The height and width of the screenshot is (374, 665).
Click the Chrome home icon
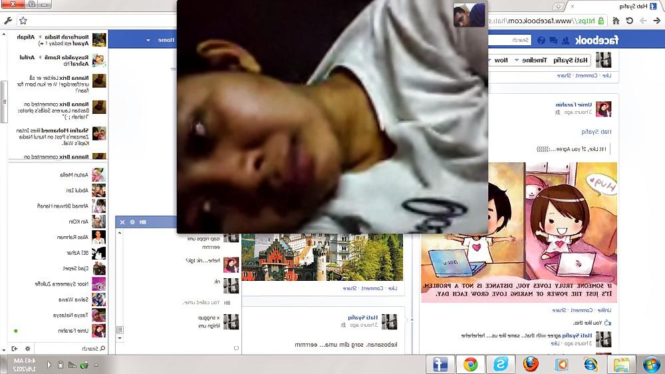pos(616,21)
